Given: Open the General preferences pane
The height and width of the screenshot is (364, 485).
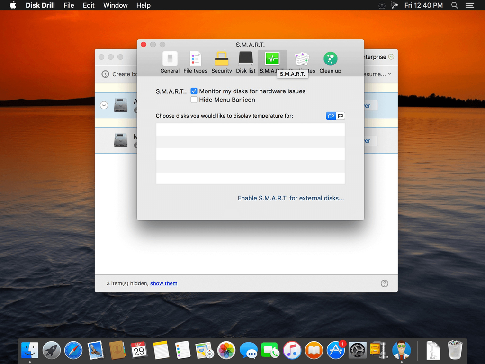Looking at the screenshot, I should pos(170,63).
